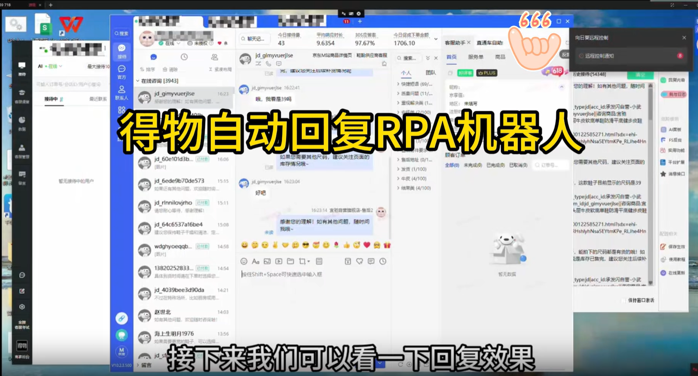Image resolution: width=698 pixels, height=376 pixels.
Task: Click 清空 green button in RPA log panel
Action: [x=640, y=75]
